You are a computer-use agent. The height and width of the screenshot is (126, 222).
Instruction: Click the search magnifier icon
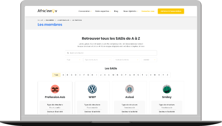click(68, 53)
